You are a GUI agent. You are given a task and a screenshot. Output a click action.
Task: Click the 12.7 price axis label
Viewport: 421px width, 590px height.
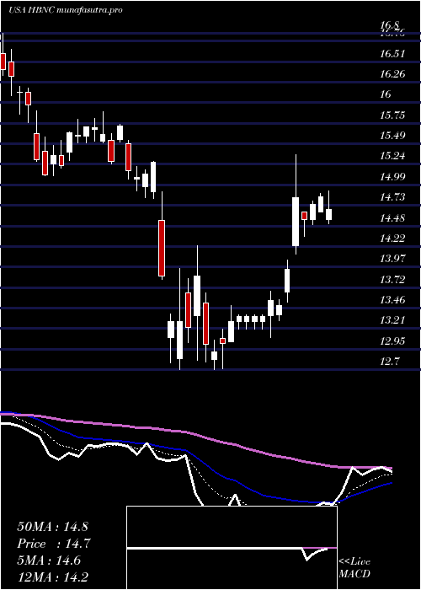[x=390, y=362]
